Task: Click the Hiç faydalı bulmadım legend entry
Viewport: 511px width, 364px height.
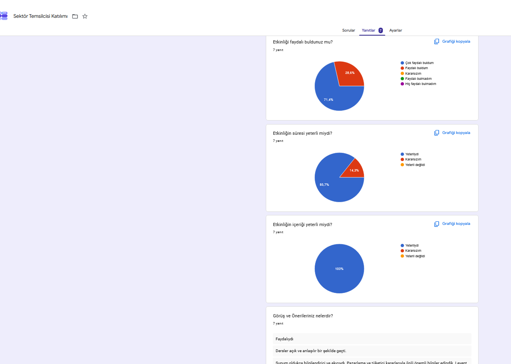Action: pos(418,84)
